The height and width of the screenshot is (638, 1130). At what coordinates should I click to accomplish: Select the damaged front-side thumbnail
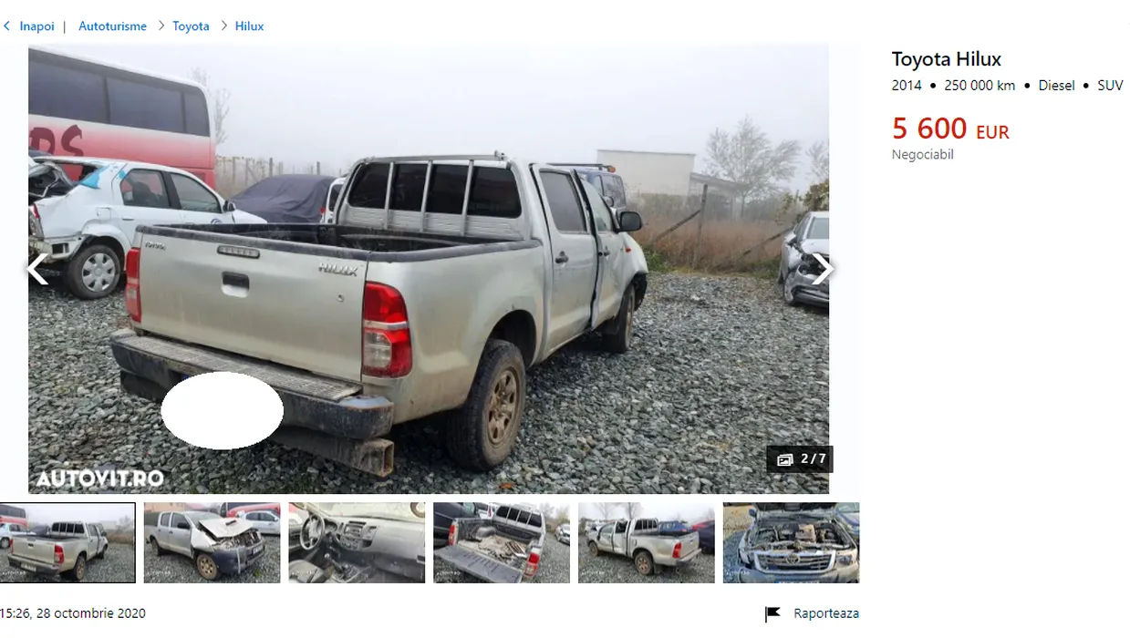[213, 543]
